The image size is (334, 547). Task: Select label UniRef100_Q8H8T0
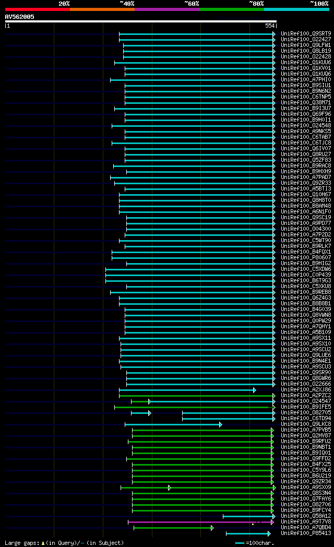(x=306, y=200)
